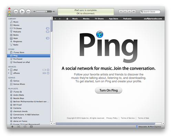Open the stuff@artcodes.com account menu
This screenshot has height=136, width=172.
click(x=153, y=19)
